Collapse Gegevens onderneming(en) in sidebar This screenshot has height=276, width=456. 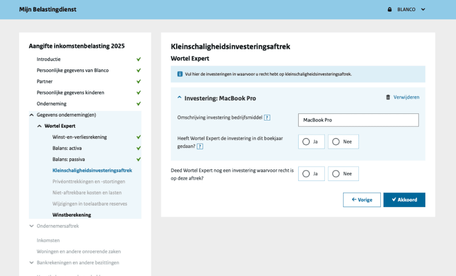[32, 115]
